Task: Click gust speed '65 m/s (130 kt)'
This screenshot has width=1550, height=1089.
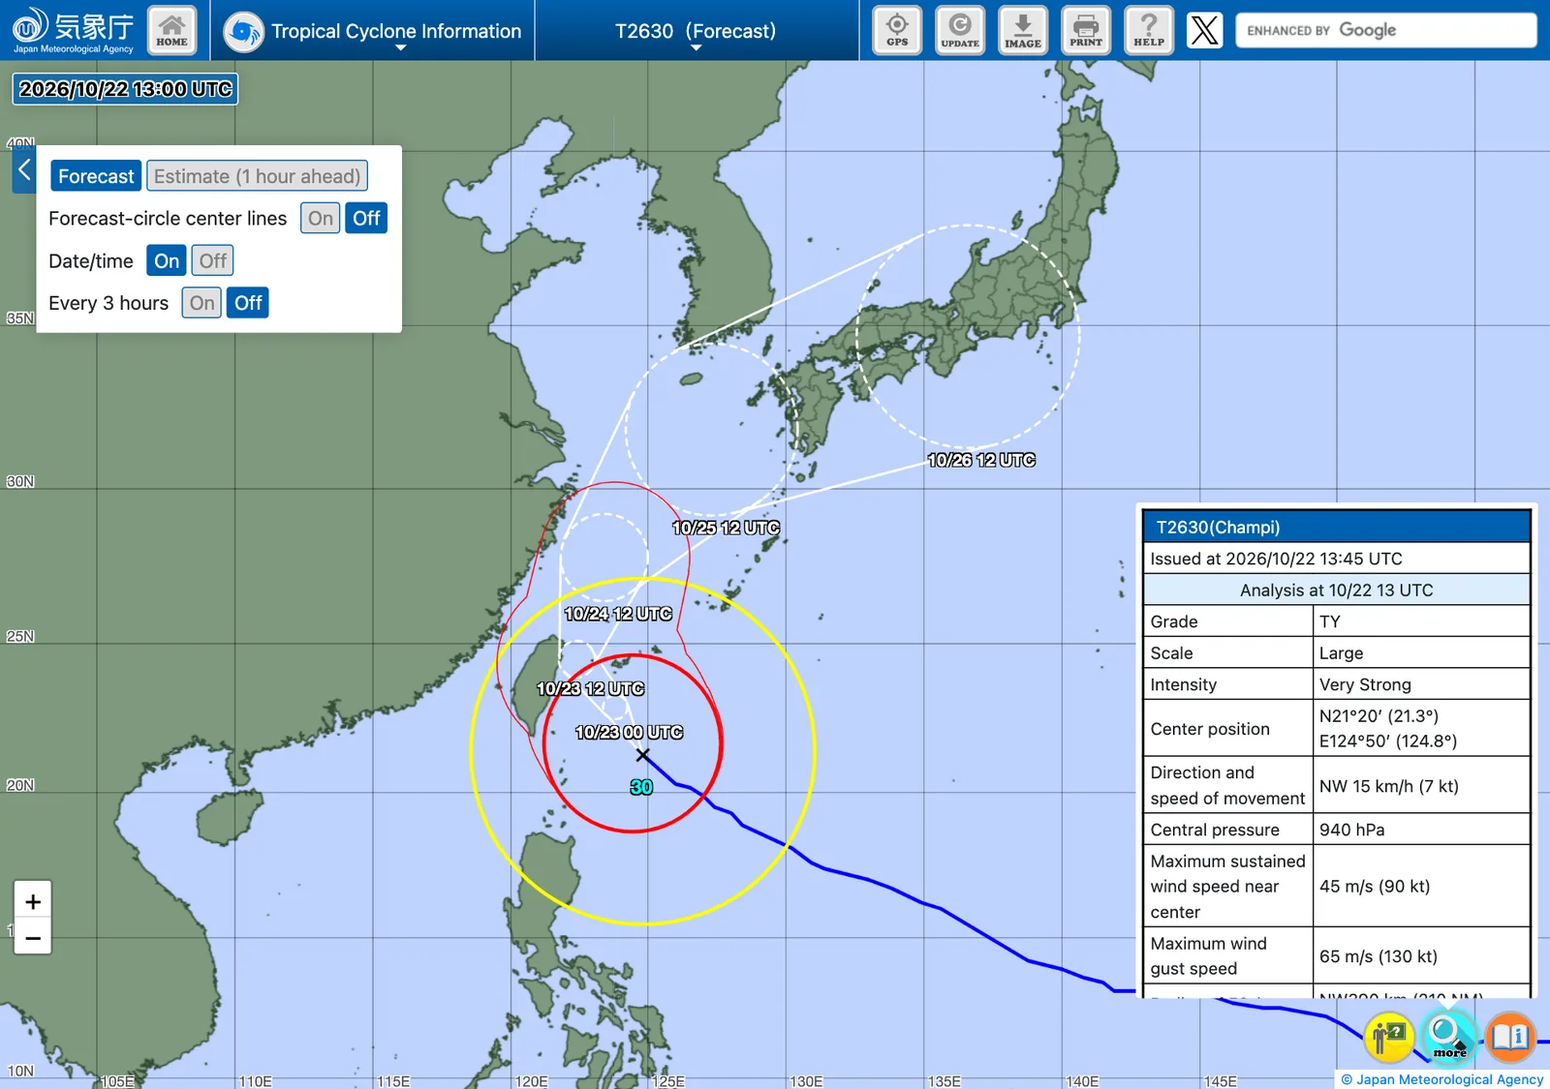Action: [1378, 956]
